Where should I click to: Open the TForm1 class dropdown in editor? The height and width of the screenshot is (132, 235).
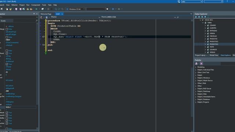pyautogui.click(x=100, y=17)
